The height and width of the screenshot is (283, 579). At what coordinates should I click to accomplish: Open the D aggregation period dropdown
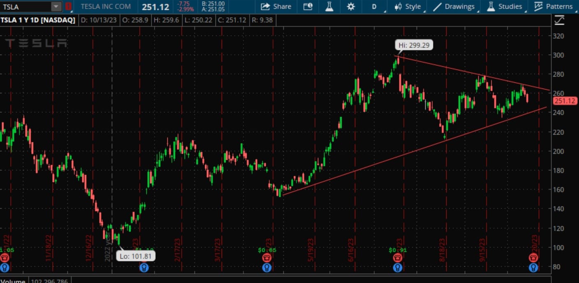[374, 7]
